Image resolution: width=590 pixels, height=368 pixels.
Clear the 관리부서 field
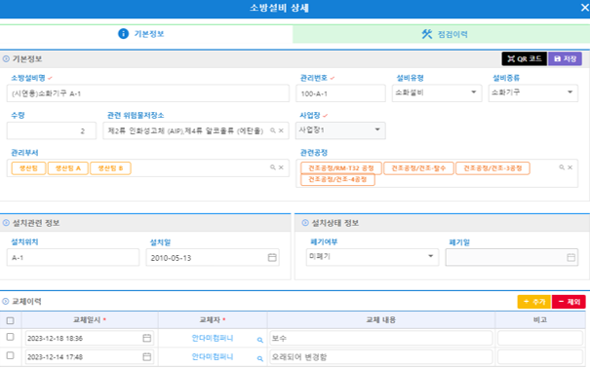(281, 167)
